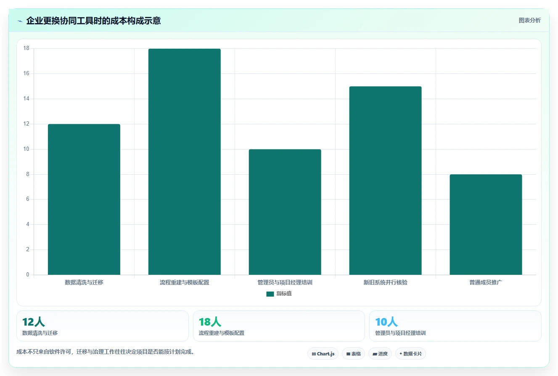Viewport: 558px width, 376px height.
Task: Select the 数据清洗与迁移 bar in chart
Action: (x=84, y=200)
